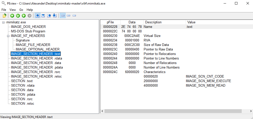Image resolution: width=253 pixels, height=119 pixels.
Task: Click the Number of Relocations row
Action: coord(177,63)
